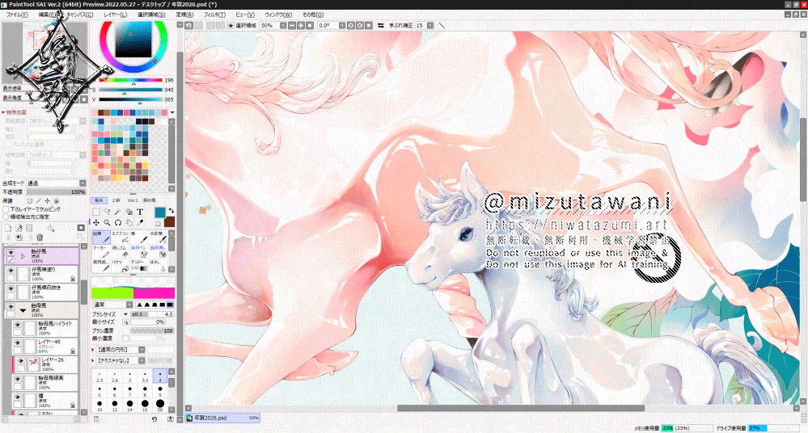Pick the Eyedropper color picker tool
Screen dimensions: 808x433
click(x=140, y=222)
